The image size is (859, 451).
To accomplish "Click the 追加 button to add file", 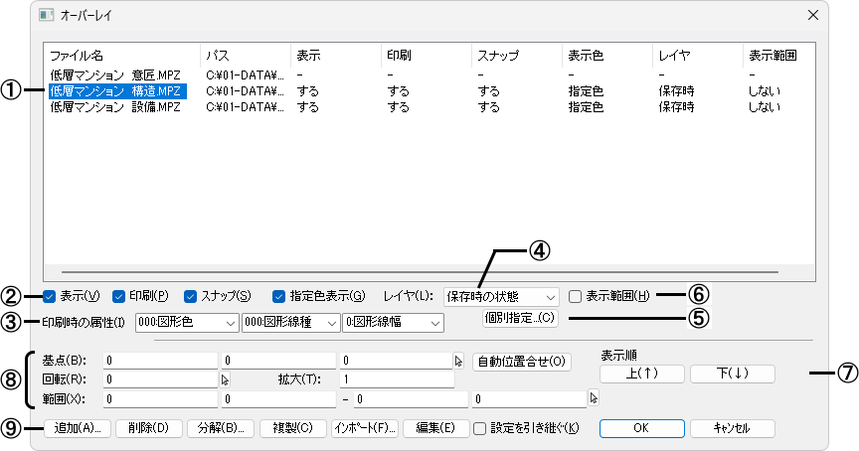I will [x=77, y=428].
